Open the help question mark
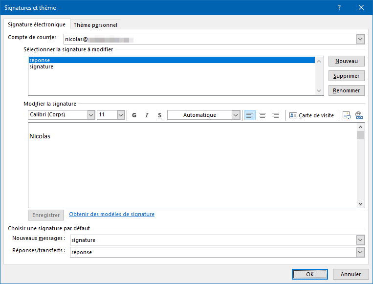 pyautogui.click(x=339, y=8)
